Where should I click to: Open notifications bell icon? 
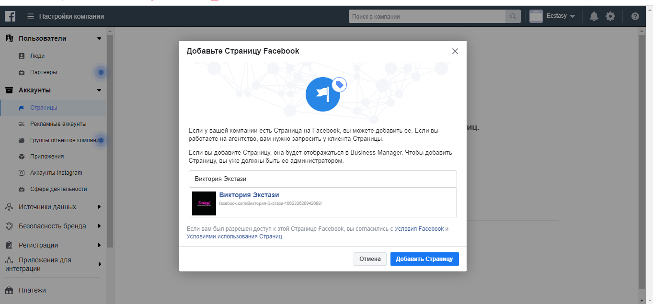point(594,16)
